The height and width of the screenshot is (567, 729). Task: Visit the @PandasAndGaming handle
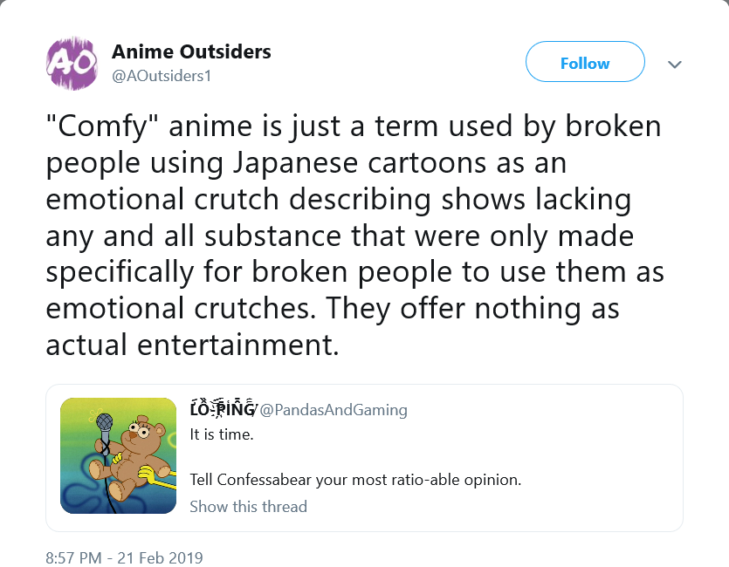[334, 410]
